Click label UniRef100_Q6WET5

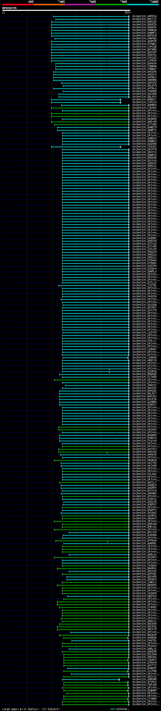click(144, 127)
